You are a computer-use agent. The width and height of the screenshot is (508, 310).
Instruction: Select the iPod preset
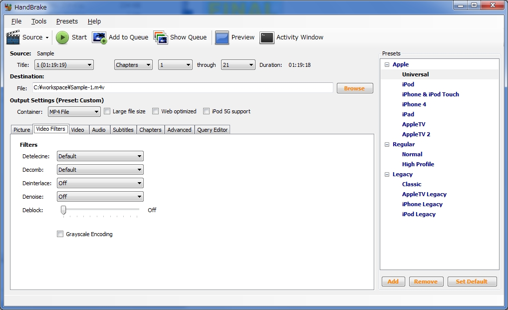(x=408, y=84)
